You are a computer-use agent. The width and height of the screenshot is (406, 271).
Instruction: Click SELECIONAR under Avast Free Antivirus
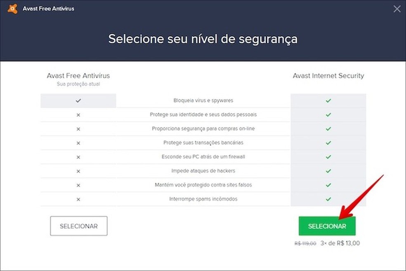click(78, 226)
